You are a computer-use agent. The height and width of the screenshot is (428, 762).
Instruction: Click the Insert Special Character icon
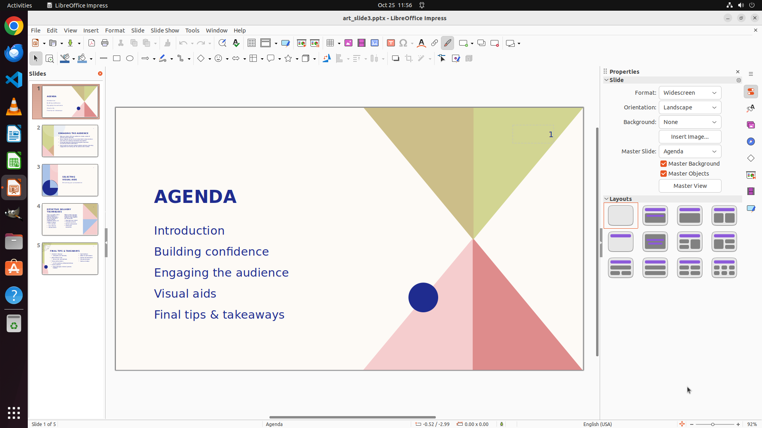pos(403,43)
